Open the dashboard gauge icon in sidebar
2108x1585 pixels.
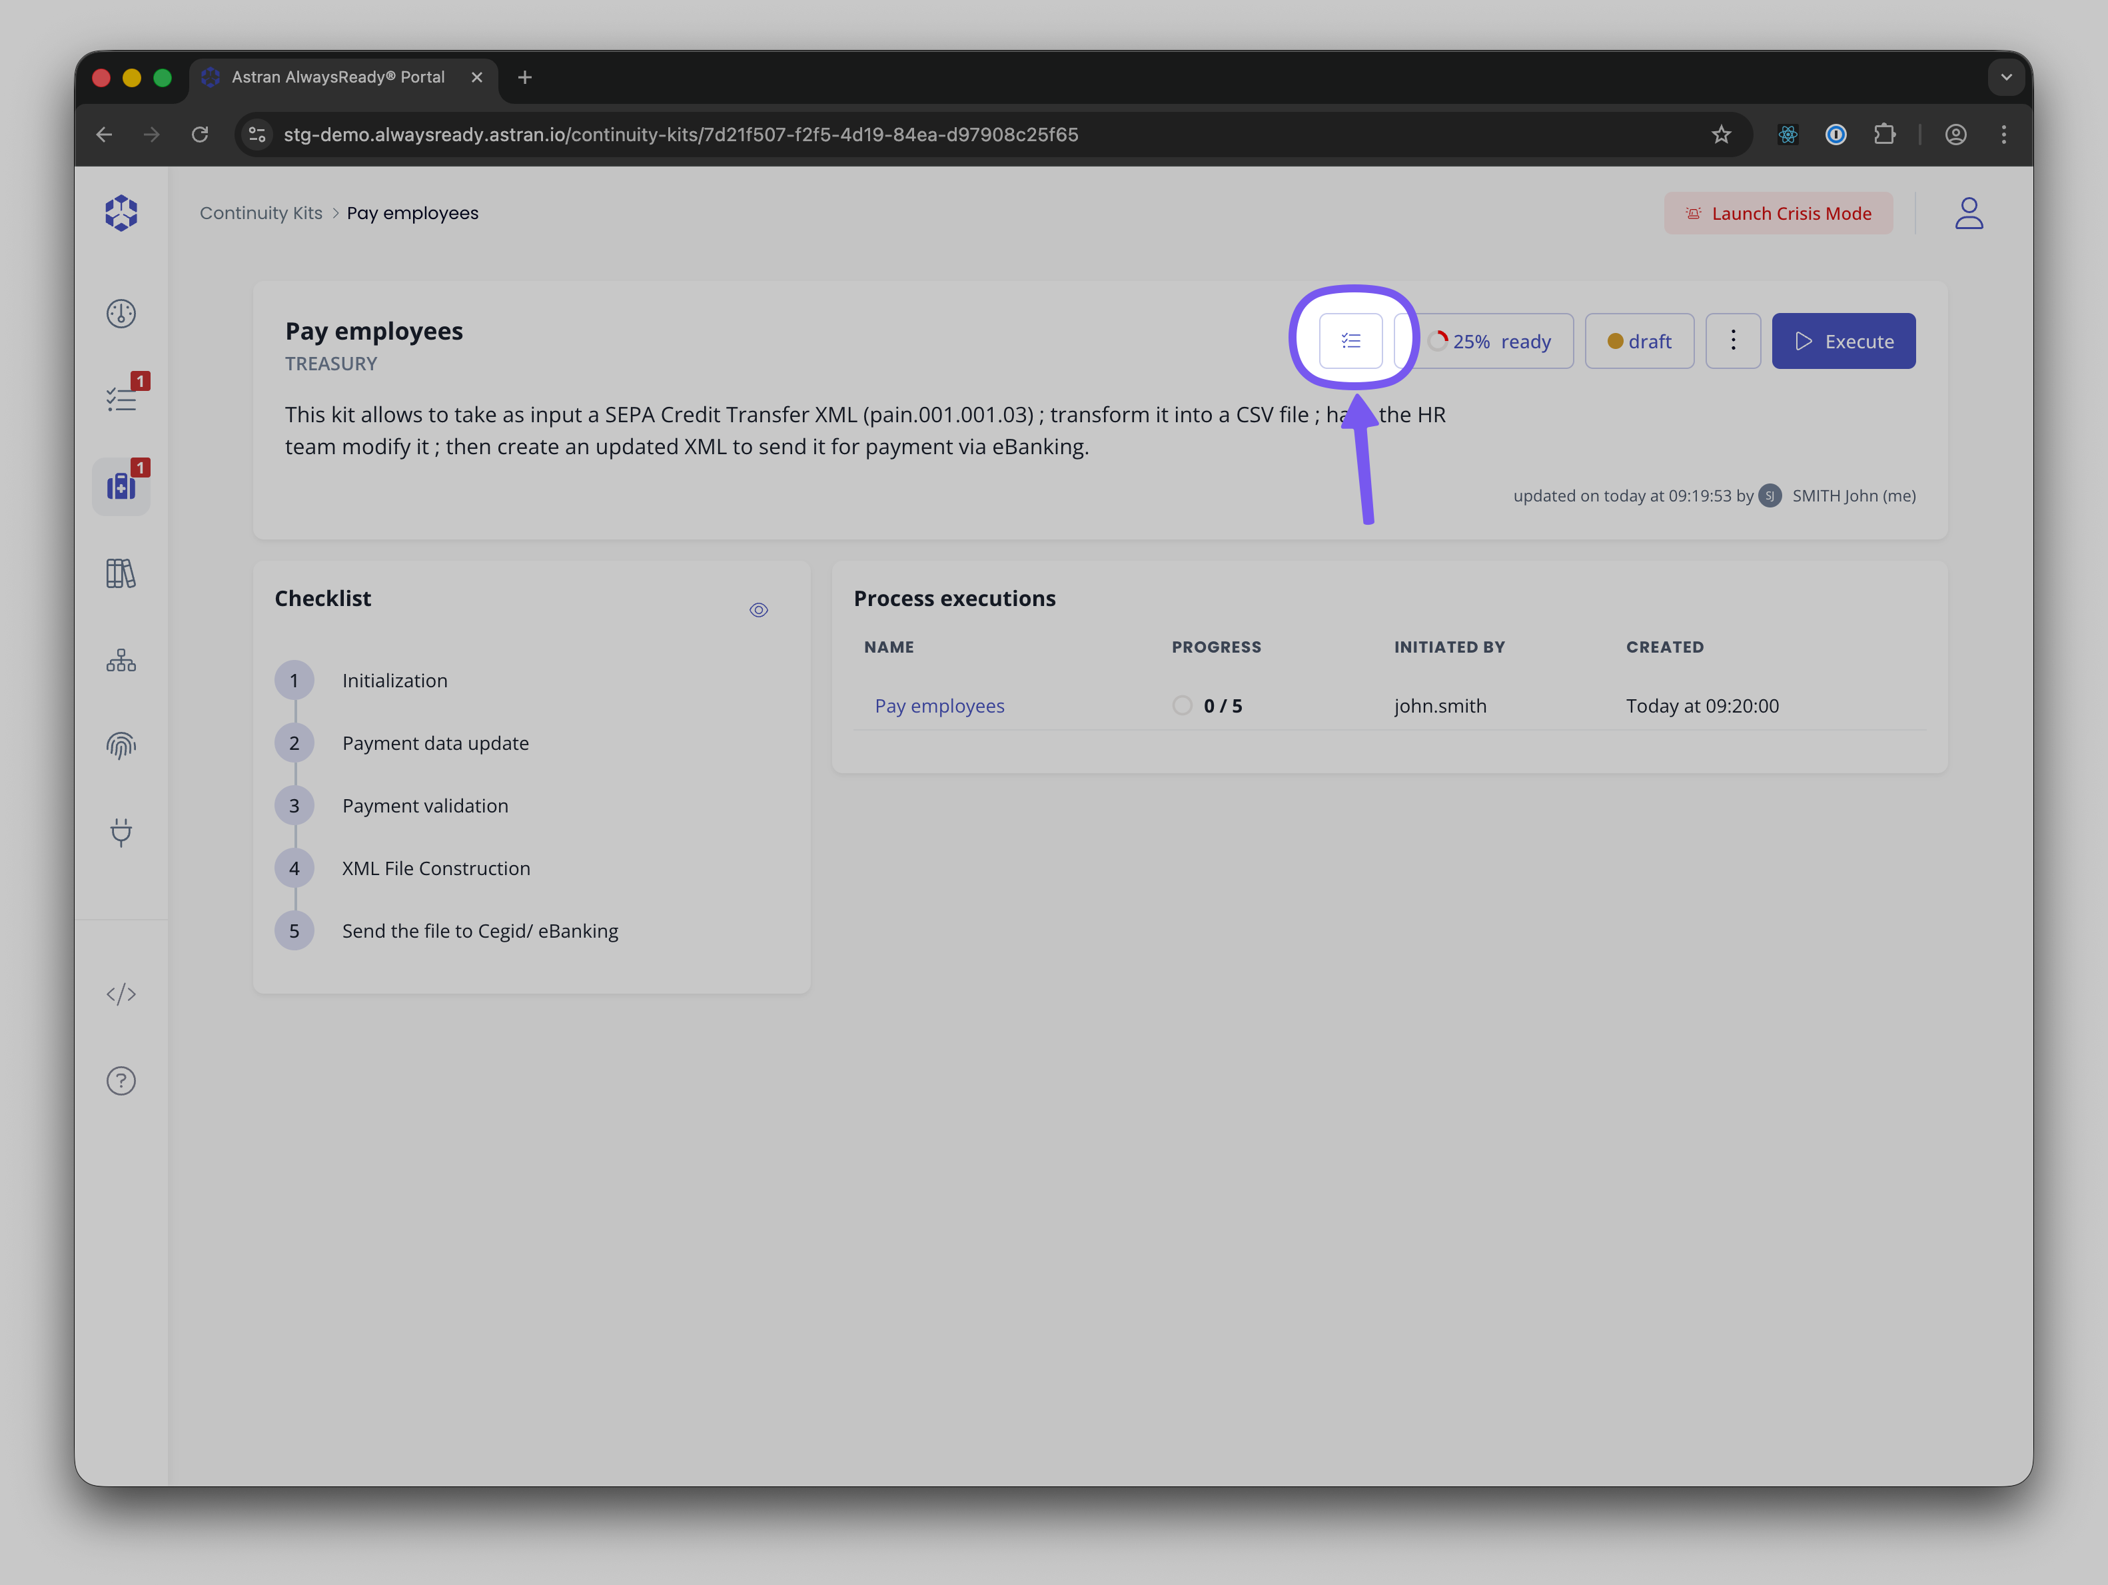[x=121, y=312]
